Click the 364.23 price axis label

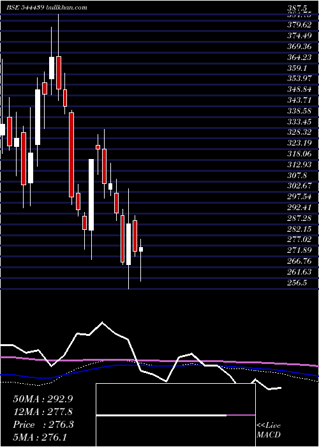tap(299, 57)
